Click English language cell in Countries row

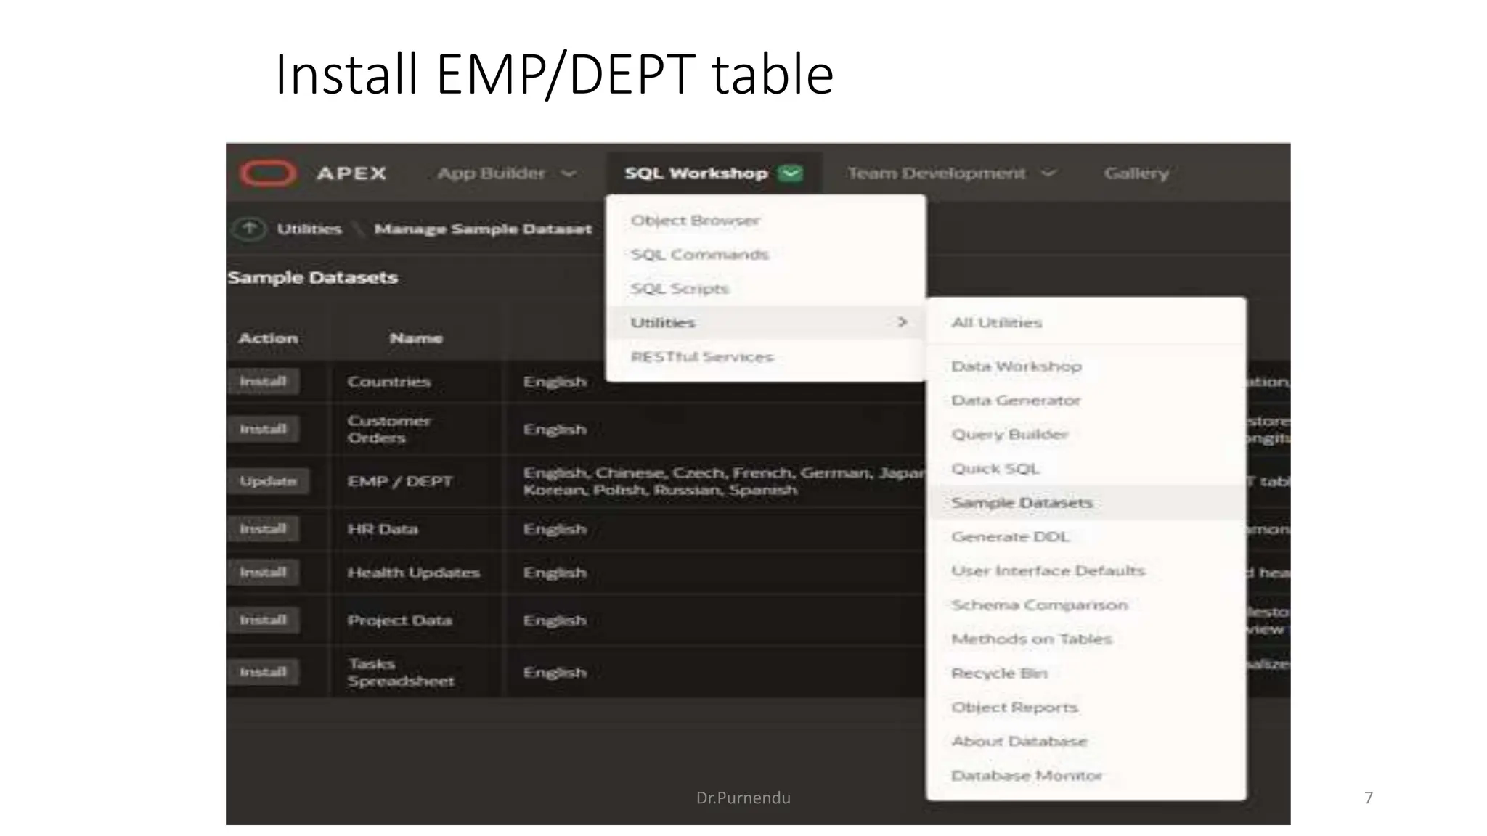click(555, 381)
